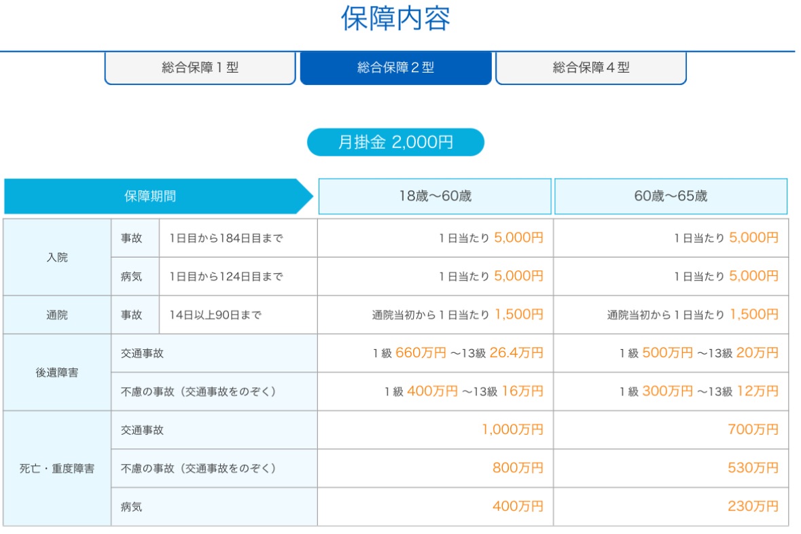Click the 保障期間 arrow header
801x534 pixels.
tap(151, 196)
